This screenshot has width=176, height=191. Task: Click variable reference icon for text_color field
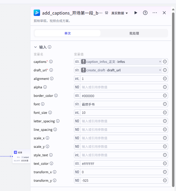click(x=165, y=163)
